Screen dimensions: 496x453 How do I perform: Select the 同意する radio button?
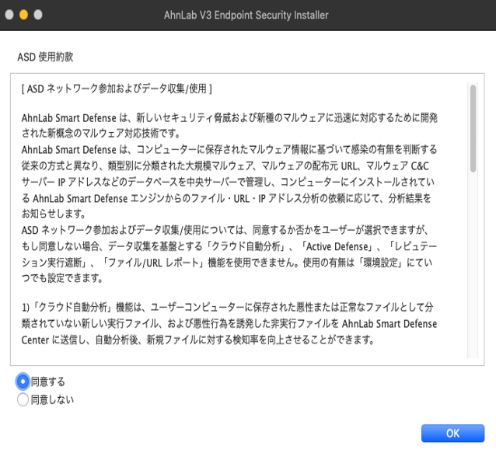23,382
